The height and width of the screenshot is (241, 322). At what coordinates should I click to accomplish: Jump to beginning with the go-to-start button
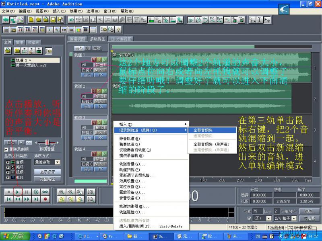[8, 199]
